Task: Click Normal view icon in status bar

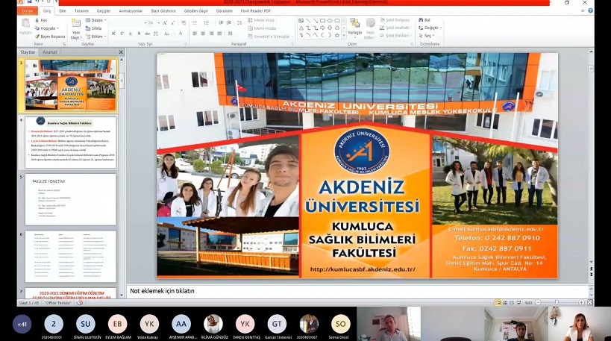Action: pyautogui.click(x=498, y=302)
